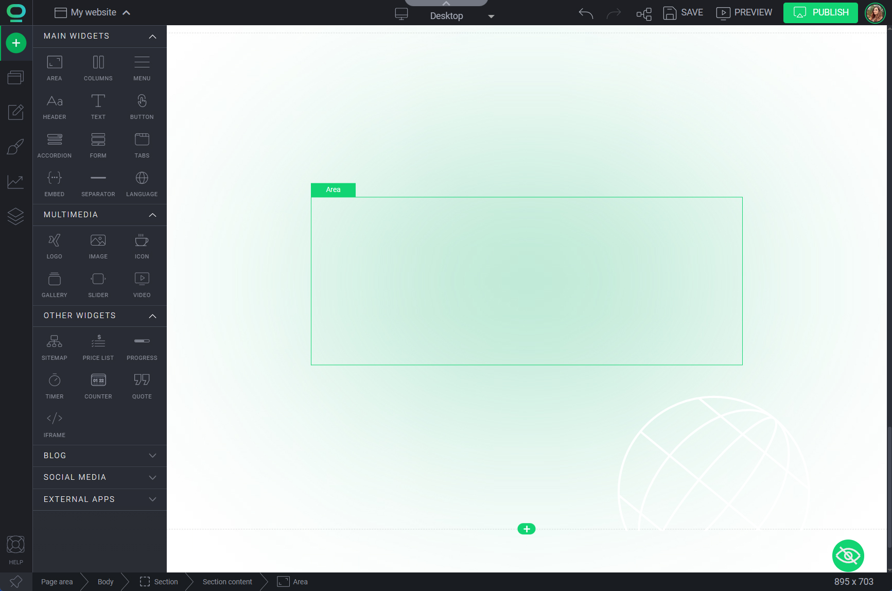This screenshot has width=892, height=591.
Task: Open the My website dropdown
Action: pos(93,12)
